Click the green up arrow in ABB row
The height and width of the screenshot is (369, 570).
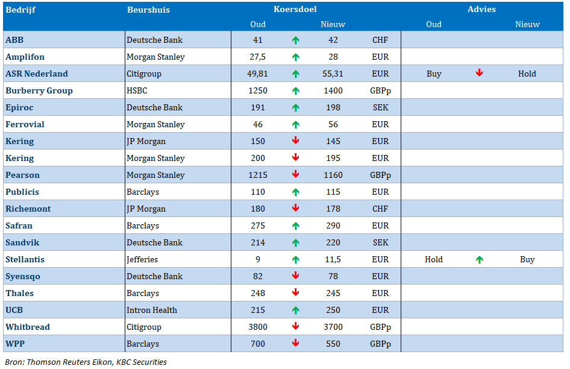click(295, 40)
